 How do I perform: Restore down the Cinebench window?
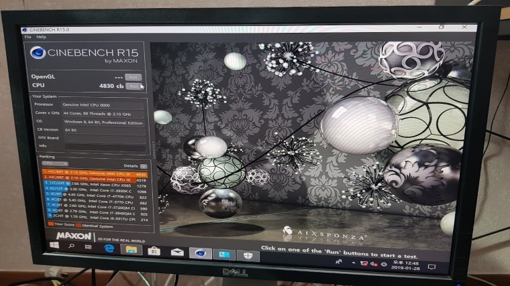click(x=442, y=27)
